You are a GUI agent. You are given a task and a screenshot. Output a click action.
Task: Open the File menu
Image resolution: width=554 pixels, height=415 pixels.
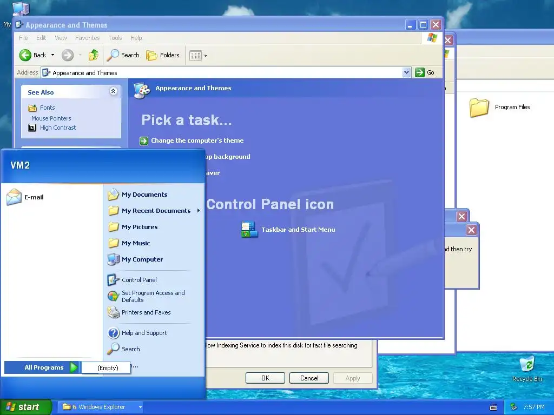point(23,38)
